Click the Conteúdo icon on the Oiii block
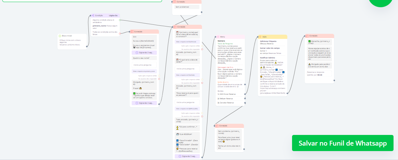398x160 pixels. click(x=132, y=32)
